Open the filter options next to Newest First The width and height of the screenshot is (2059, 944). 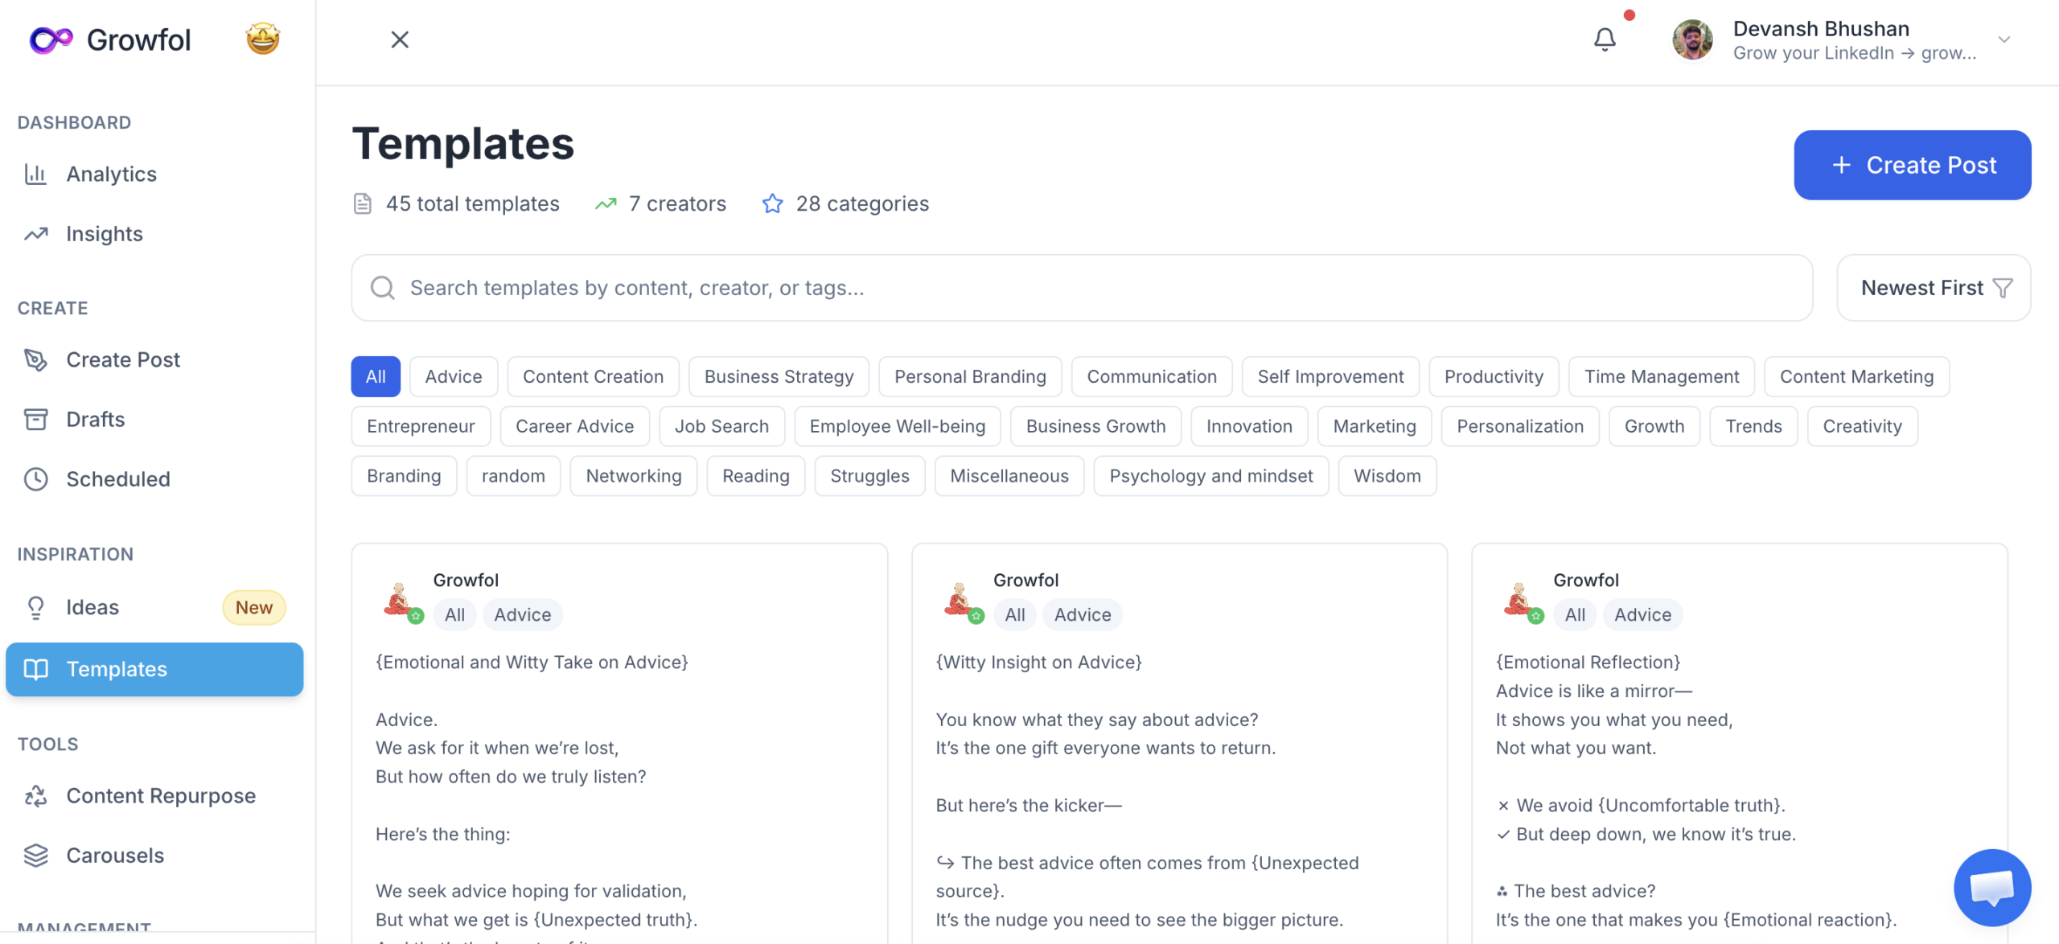(2003, 287)
